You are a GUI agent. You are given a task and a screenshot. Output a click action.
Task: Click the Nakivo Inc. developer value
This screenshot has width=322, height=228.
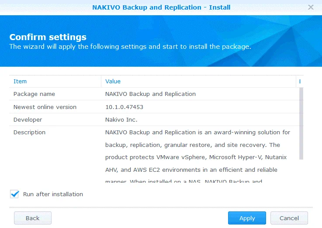[121, 119]
